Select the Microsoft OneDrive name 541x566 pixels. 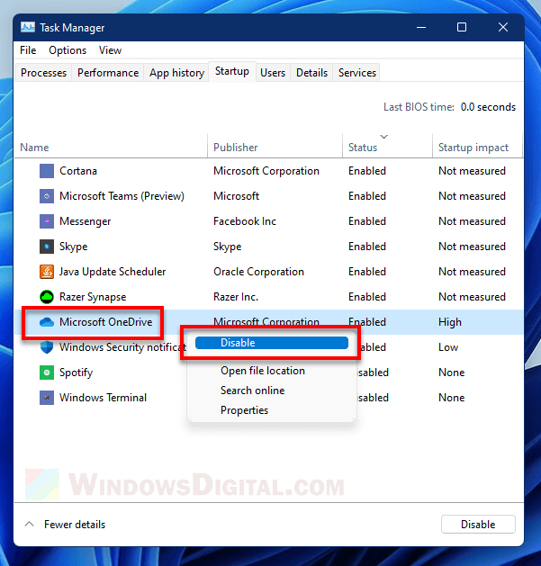[106, 322]
